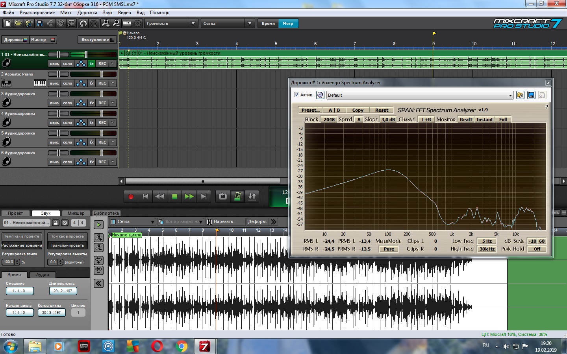The width and height of the screenshot is (567, 354).
Task: Zoom in on the sound editor waveform
Action: [98, 238]
